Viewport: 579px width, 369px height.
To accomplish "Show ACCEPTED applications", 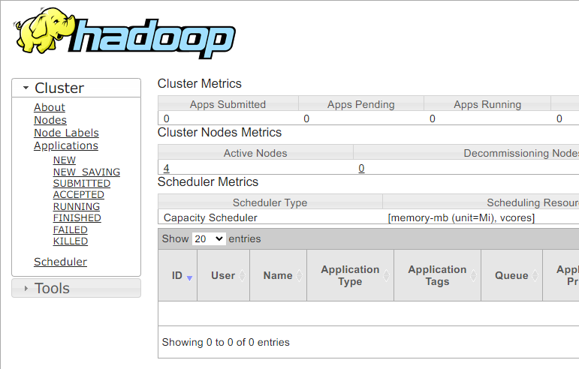I will pos(79,195).
